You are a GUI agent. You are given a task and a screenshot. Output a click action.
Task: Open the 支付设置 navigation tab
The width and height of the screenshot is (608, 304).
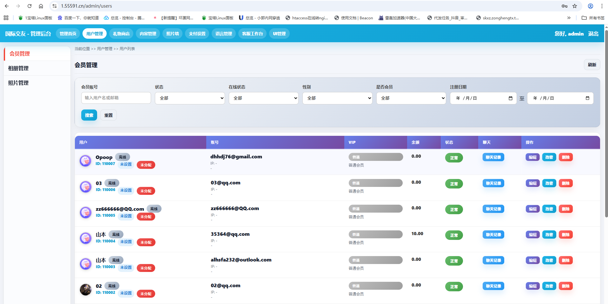197,34
